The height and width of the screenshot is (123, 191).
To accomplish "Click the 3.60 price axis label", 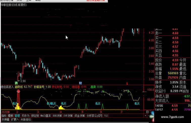I will pos(151,56).
